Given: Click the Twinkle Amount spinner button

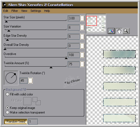Looking at the screenshot, I should 82,64.
